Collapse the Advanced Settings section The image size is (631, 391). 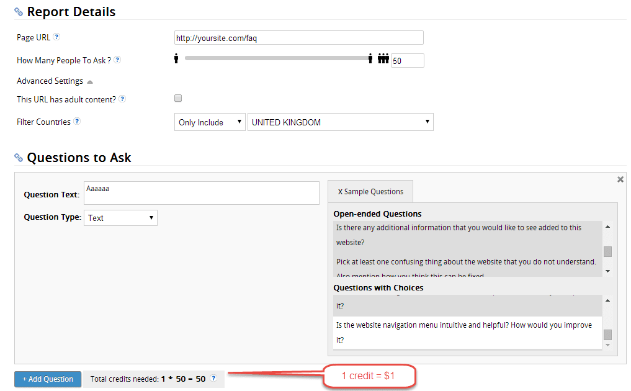coord(89,81)
